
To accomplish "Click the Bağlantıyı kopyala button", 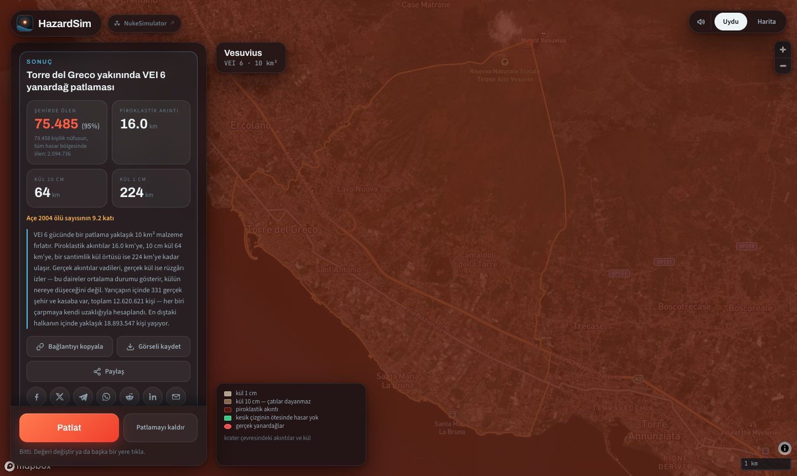I will (70, 346).
